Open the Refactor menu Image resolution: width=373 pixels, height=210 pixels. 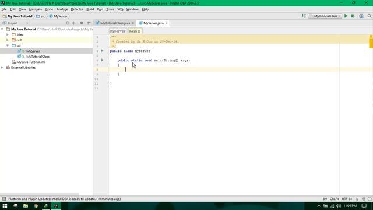pyautogui.click(x=77, y=9)
